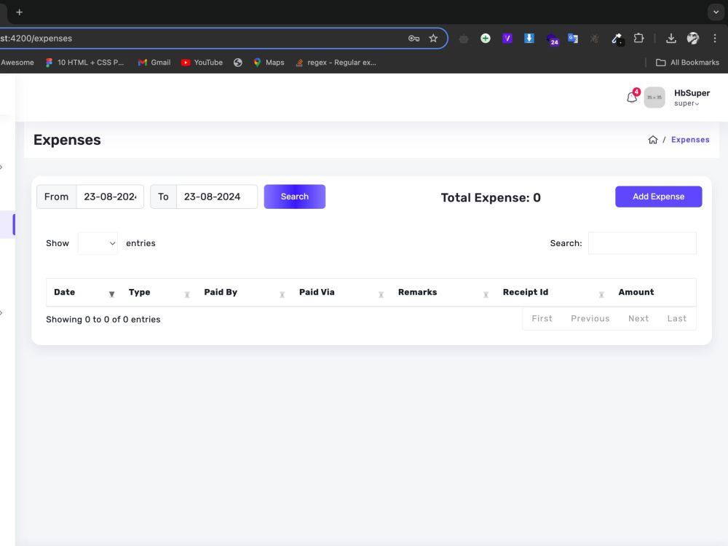728x546 pixels.
Task: Click the Expenses page heading
Action: 67,140
